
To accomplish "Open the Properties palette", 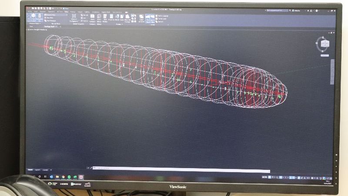I will pyautogui.click(x=111, y=17).
